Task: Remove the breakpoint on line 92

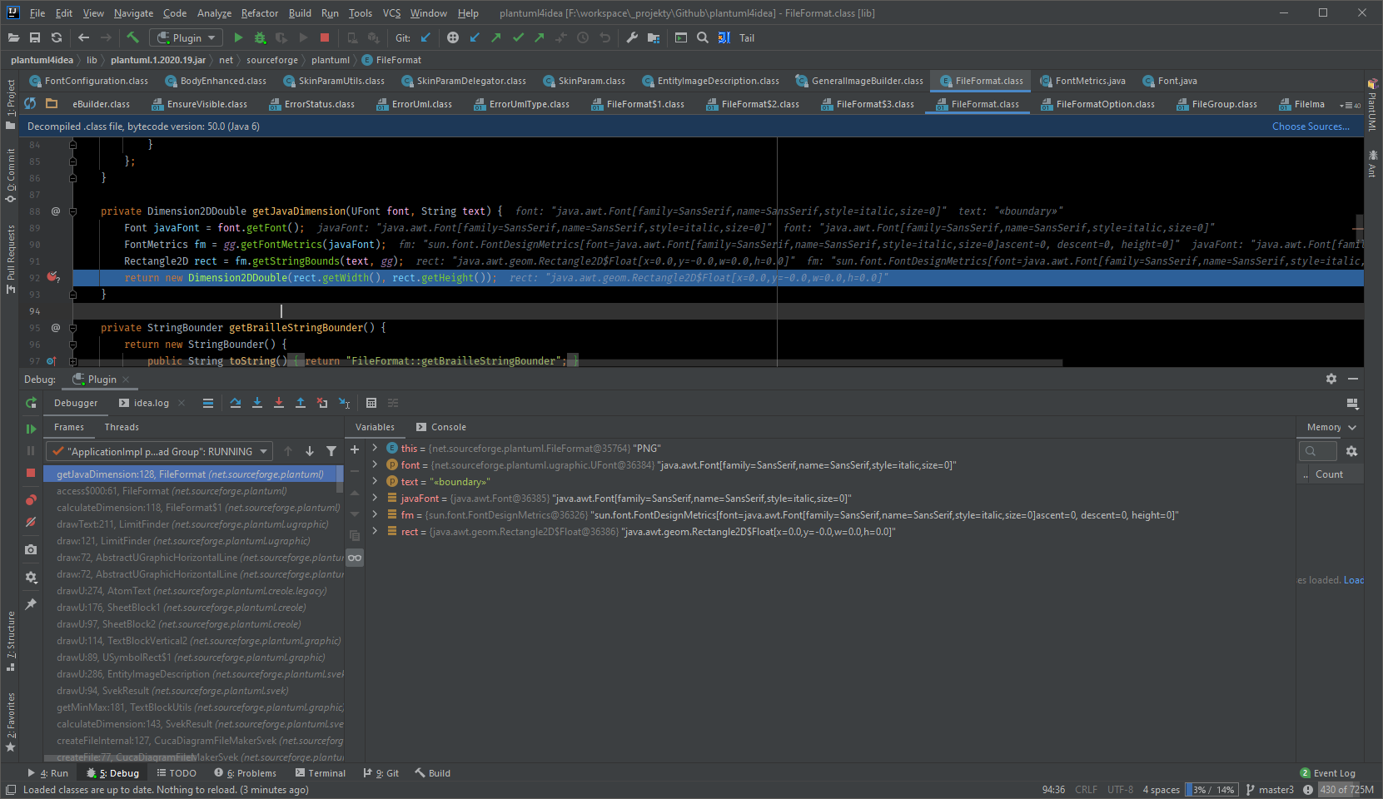Action: click(x=53, y=277)
